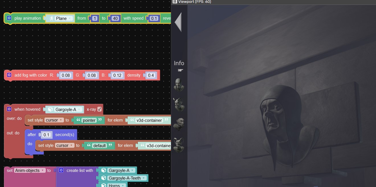Screen dimensions: 376x187
Task: Select the third goblin gargoyle thumbnail
Action: pyautogui.click(x=179, y=124)
